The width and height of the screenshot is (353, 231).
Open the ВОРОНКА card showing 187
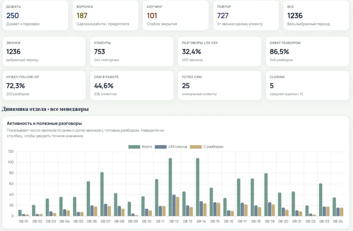coord(105,15)
